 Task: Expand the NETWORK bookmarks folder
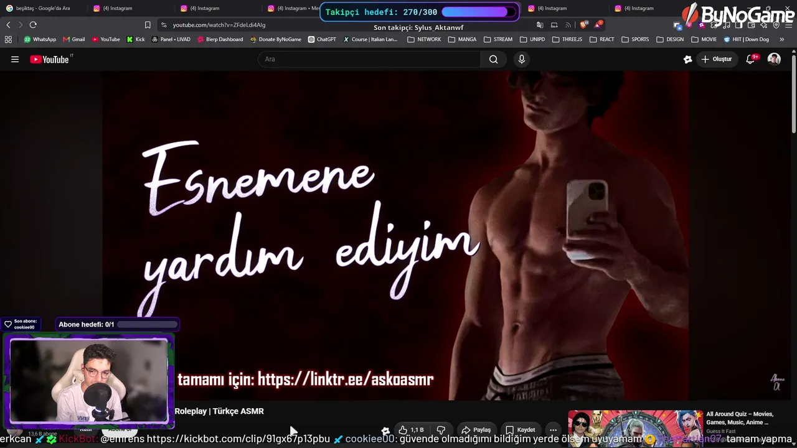point(424,39)
